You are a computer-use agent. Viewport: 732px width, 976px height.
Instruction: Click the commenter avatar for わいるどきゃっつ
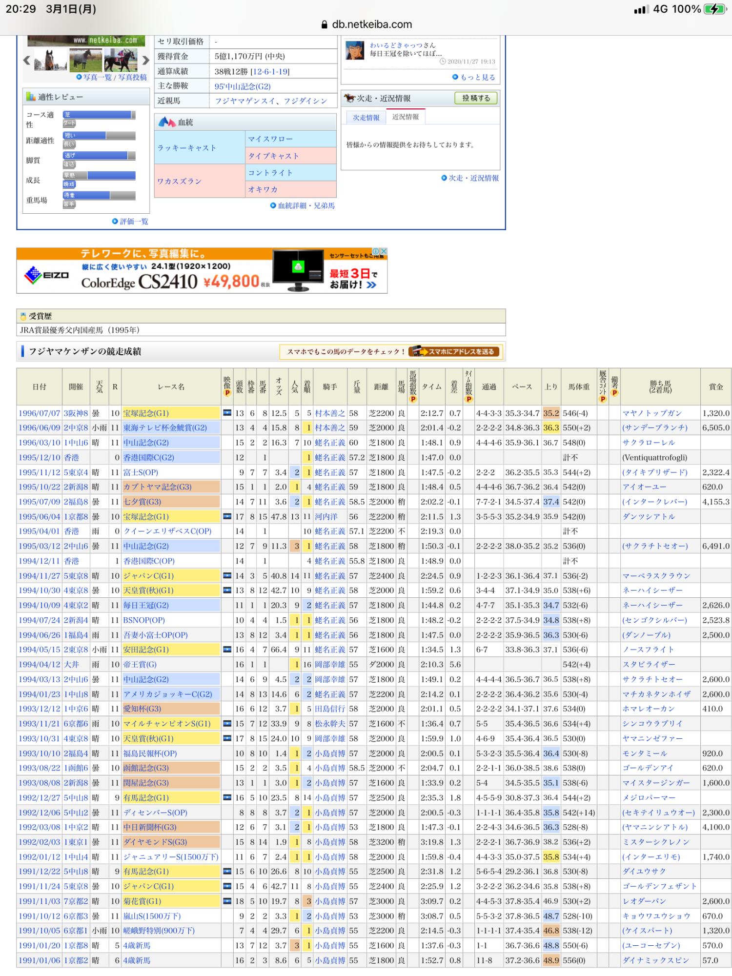pos(355,50)
